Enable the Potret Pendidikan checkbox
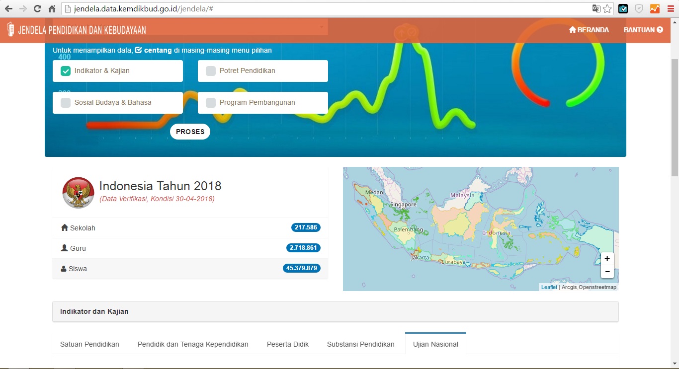The height and width of the screenshot is (369, 679). coord(211,71)
